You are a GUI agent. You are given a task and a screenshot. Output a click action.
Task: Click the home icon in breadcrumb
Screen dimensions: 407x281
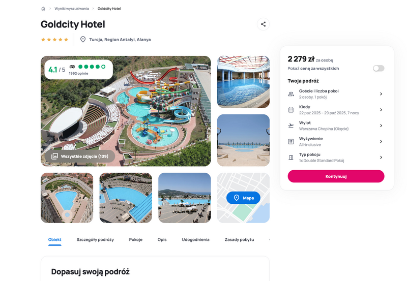[x=43, y=9]
